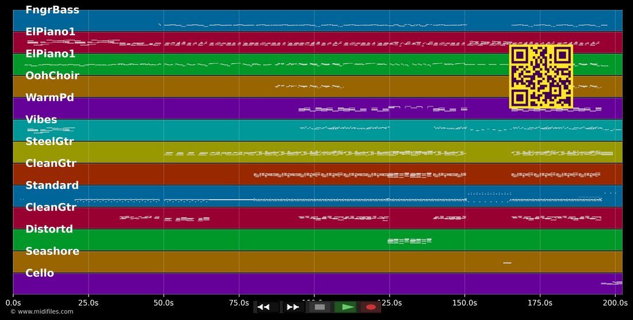This screenshot has width=633, height=320.
Task: Click the yellow QR code
Action: [x=541, y=77]
